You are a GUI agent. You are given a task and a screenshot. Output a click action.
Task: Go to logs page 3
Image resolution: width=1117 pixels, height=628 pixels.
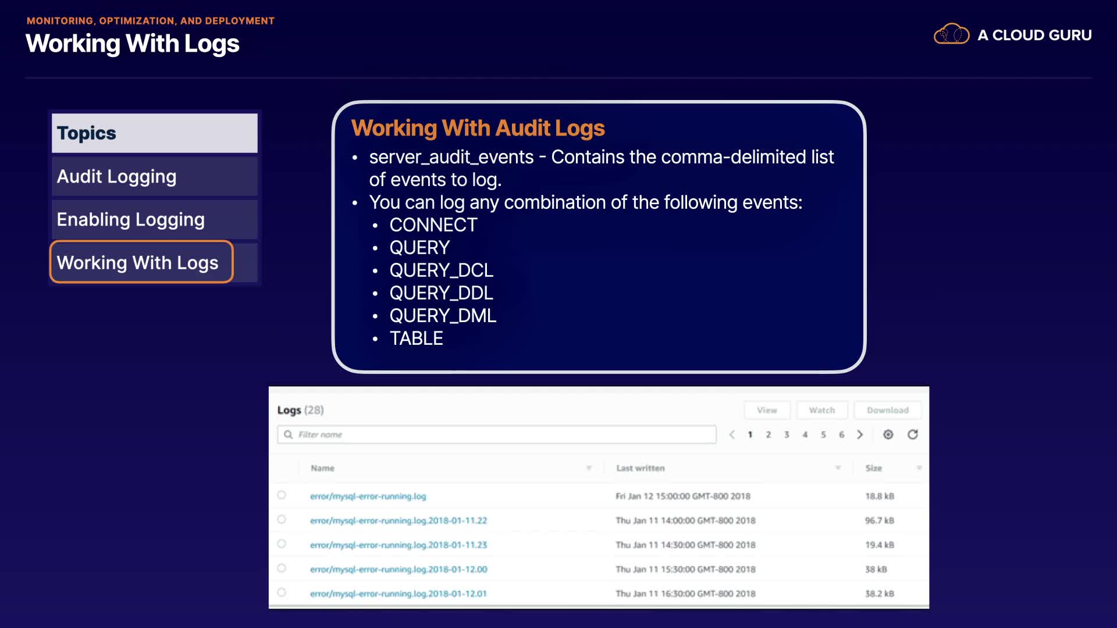click(787, 434)
